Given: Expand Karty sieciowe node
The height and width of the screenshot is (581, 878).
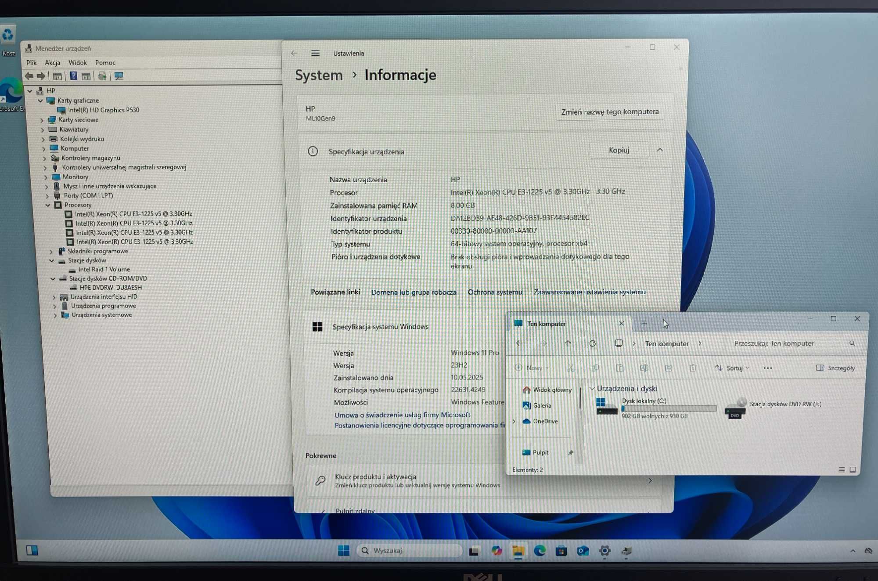Looking at the screenshot, I should pos(42,120).
